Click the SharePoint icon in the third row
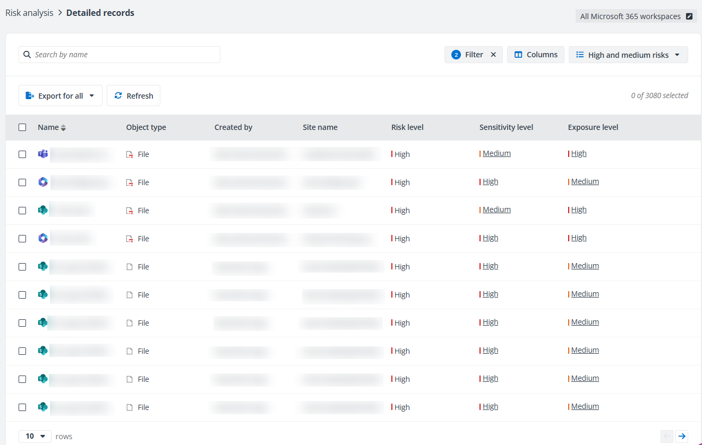Image resolution: width=702 pixels, height=445 pixels. click(42, 210)
